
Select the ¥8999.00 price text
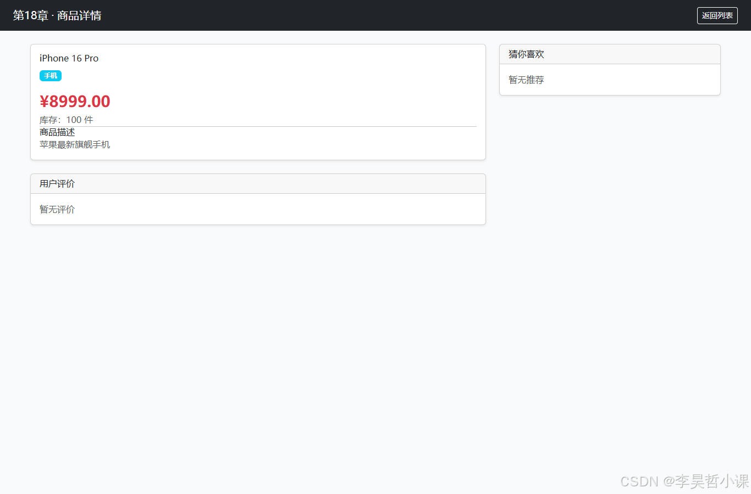[75, 102]
